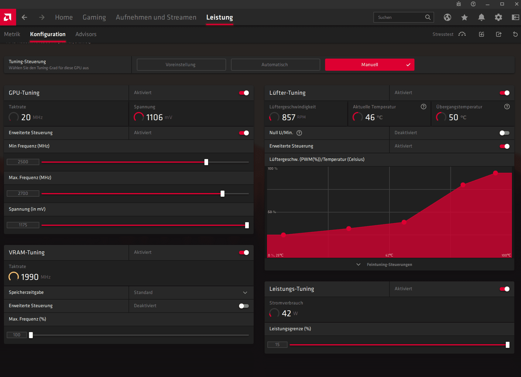Image resolution: width=521 pixels, height=377 pixels.
Task: Toggle GPU-Tuning switch
Action: (244, 93)
